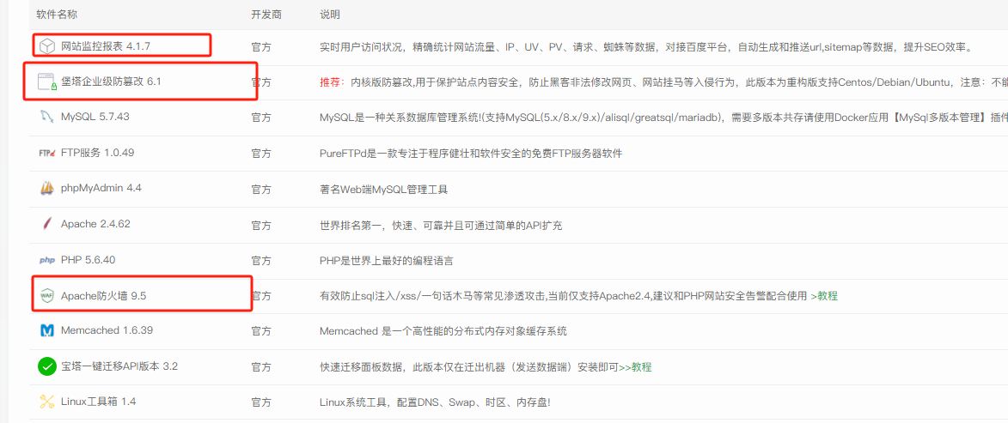Click the Linux工具箱 wrench icon
The width and height of the screenshot is (1008, 423).
(46, 402)
